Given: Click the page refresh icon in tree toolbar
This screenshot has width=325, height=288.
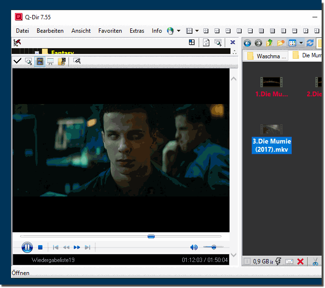Looking at the screenshot, I should [206, 42].
